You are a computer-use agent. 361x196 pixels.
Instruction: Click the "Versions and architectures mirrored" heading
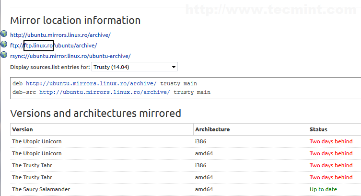click(x=95, y=114)
